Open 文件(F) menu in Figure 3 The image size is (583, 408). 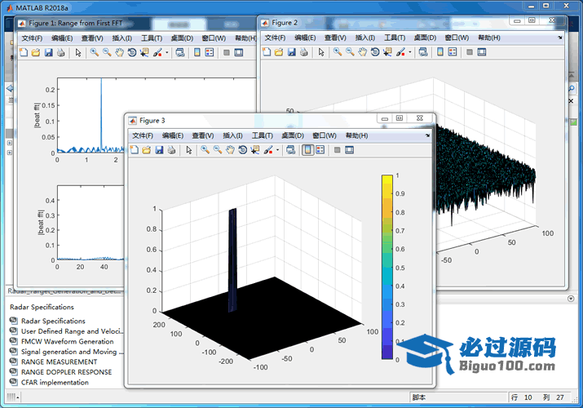click(x=143, y=135)
